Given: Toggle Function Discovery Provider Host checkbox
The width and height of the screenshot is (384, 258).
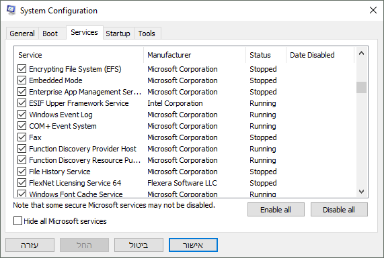Looking at the screenshot, I should click(22, 149).
